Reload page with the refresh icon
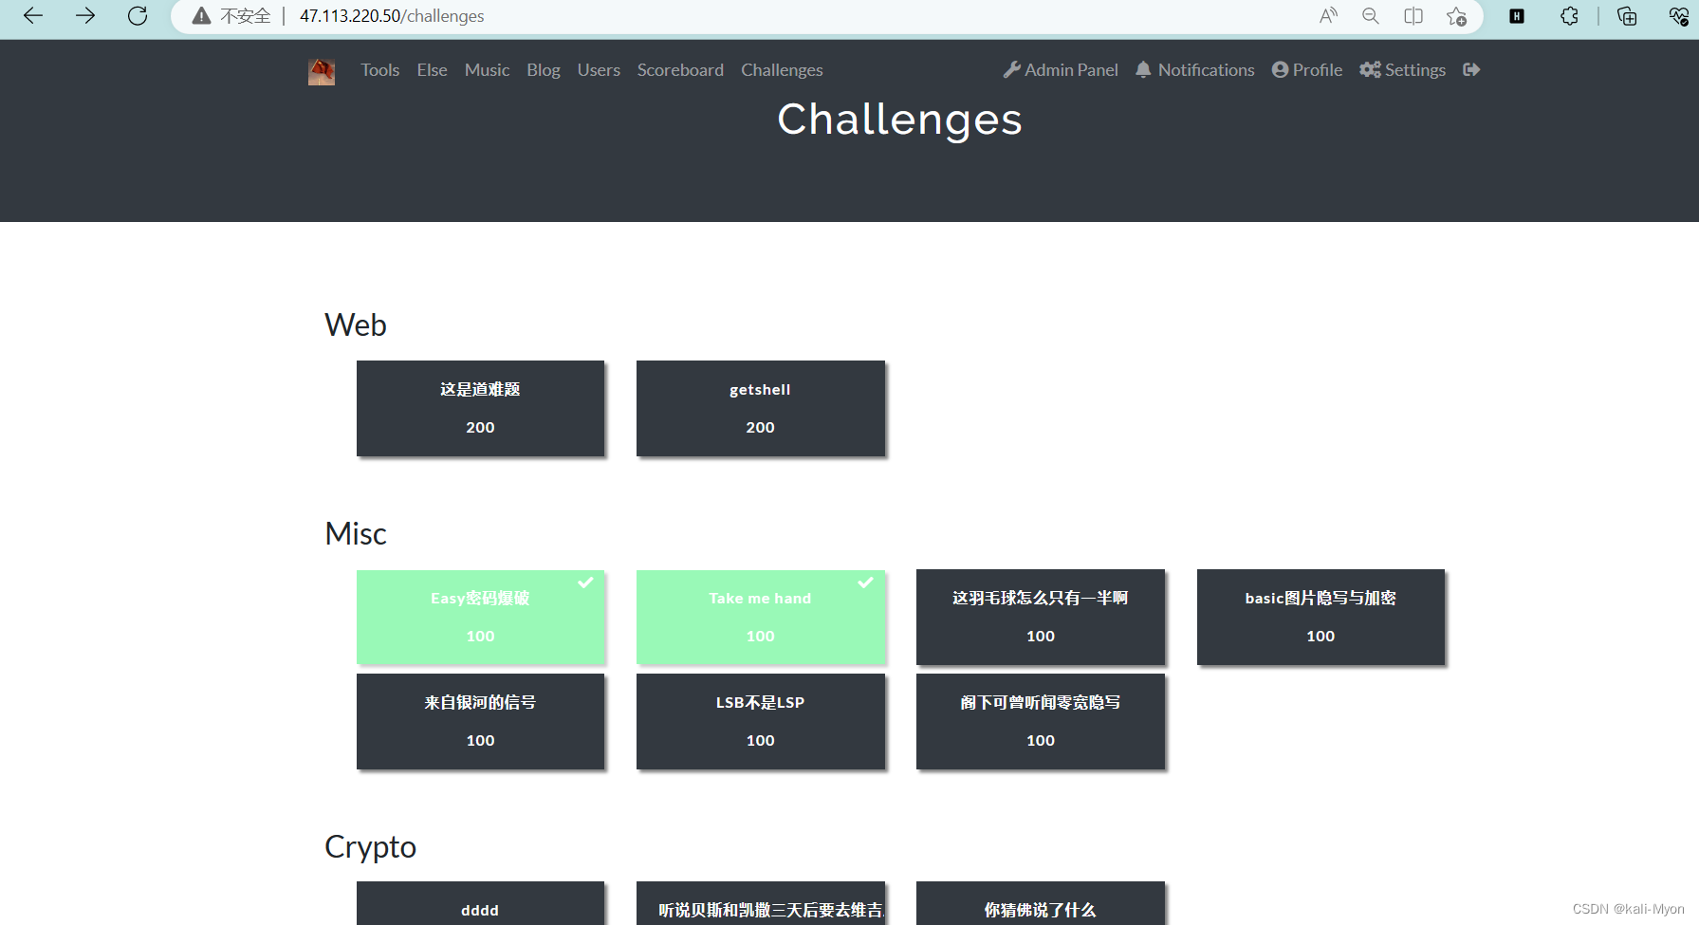 pos(137,15)
